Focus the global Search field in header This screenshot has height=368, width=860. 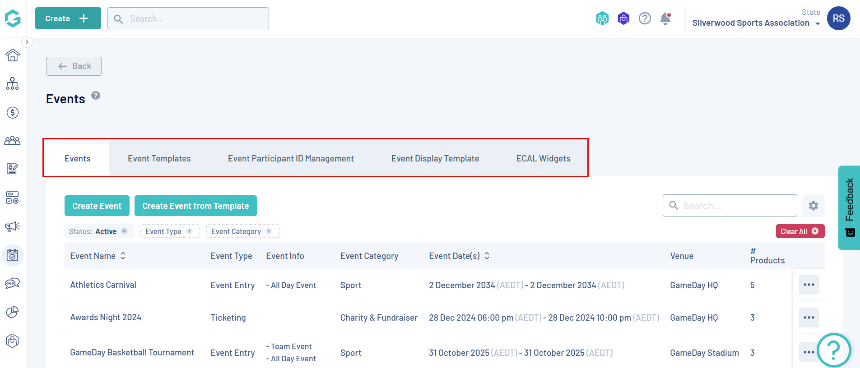pos(188,18)
